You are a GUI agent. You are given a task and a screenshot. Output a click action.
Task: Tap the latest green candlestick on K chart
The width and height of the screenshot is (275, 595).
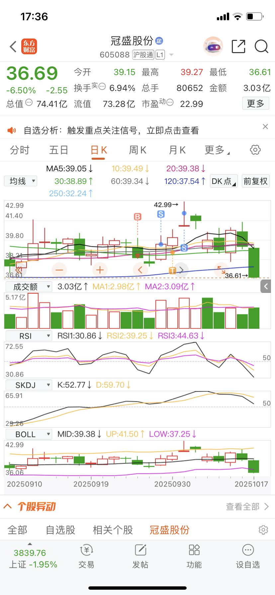[254, 262]
